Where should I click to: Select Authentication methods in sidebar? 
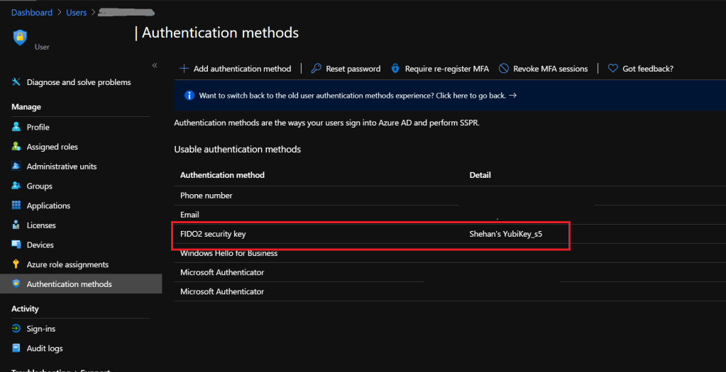pyautogui.click(x=69, y=284)
